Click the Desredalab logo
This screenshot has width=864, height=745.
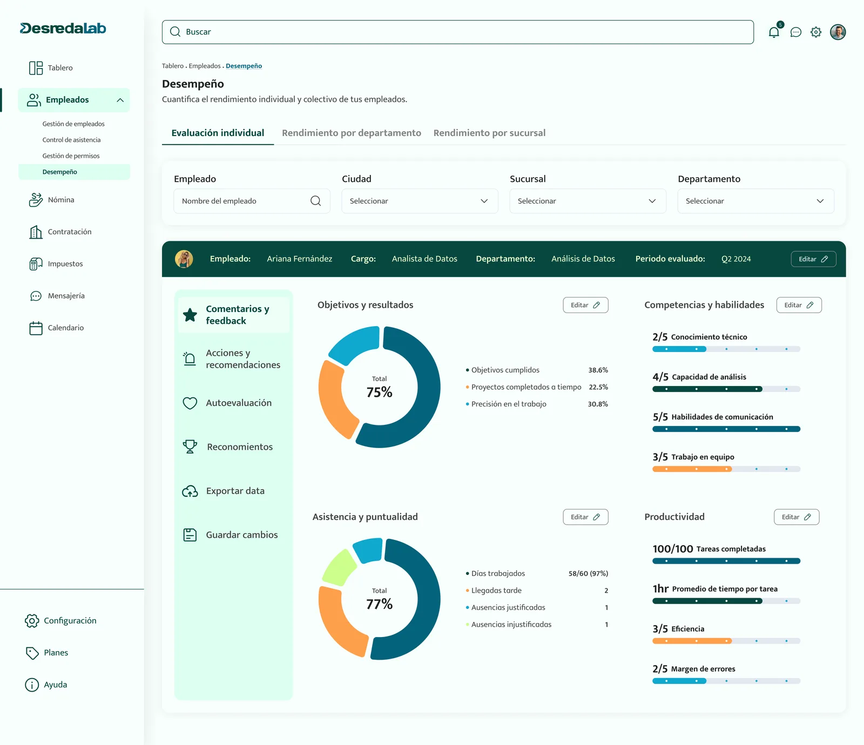coord(63,28)
